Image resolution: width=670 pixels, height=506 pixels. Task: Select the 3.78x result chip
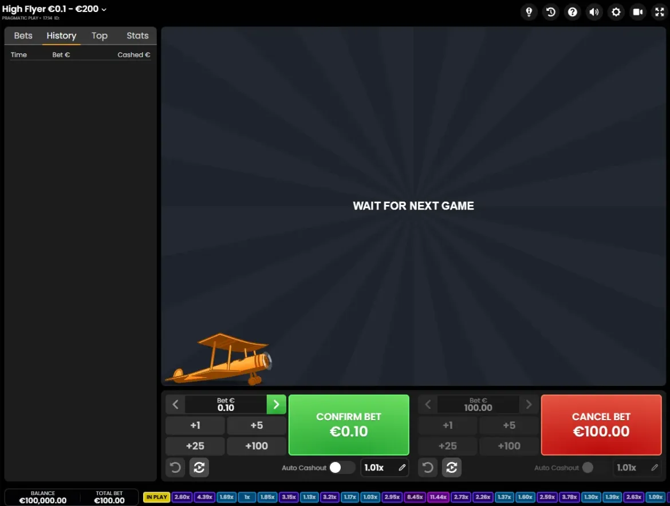569,497
